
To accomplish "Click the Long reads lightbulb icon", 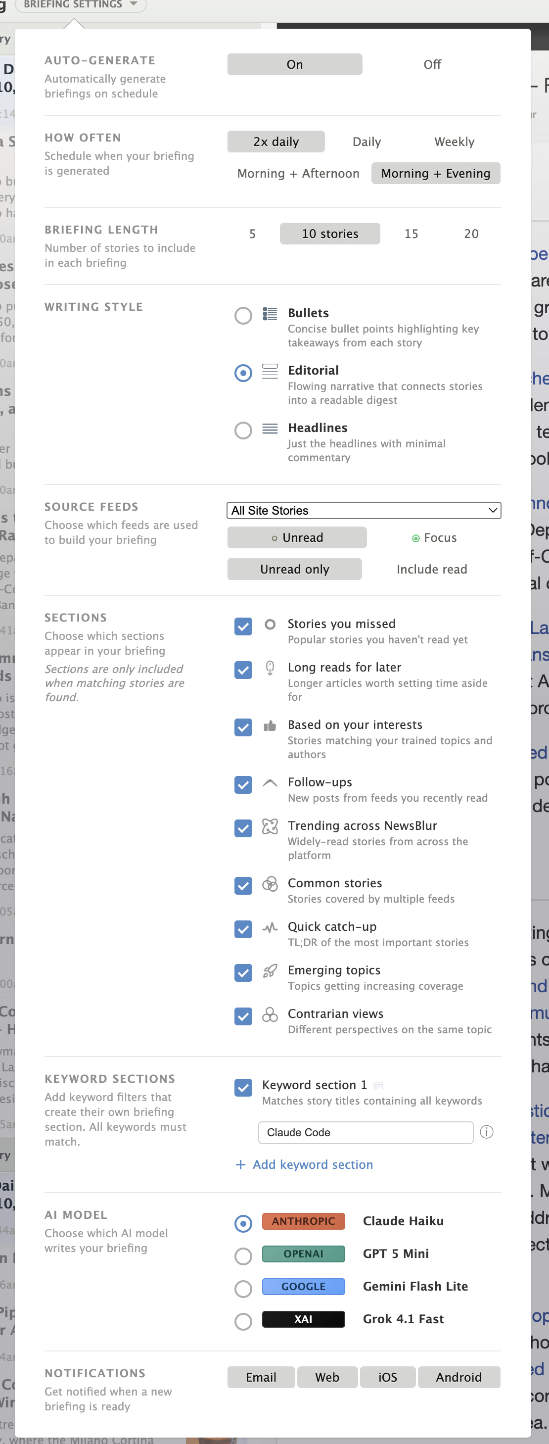I will (x=270, y=668).
